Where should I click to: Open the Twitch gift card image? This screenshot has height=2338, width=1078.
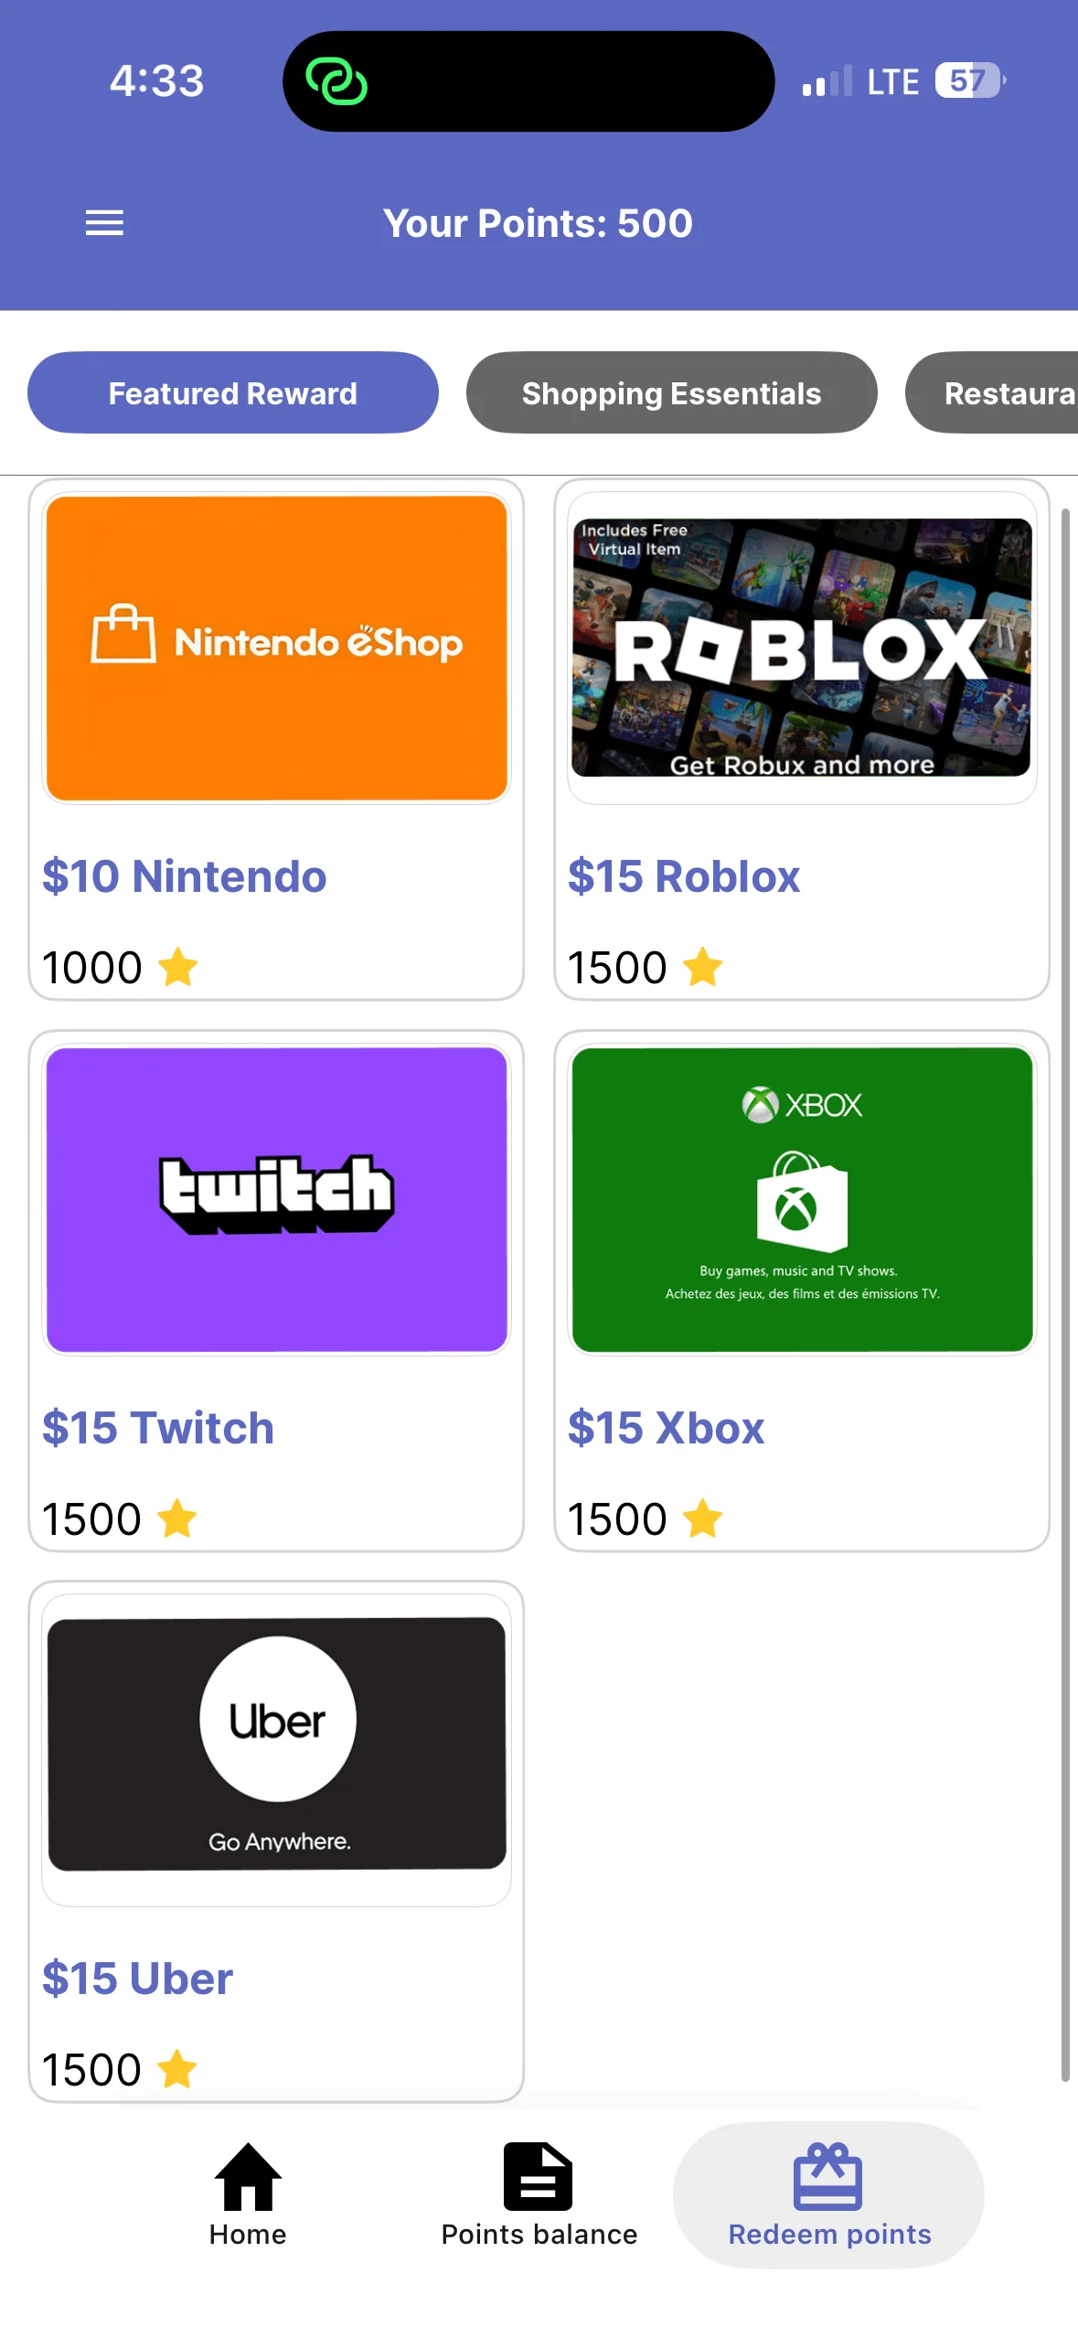tap(276, 1199)
